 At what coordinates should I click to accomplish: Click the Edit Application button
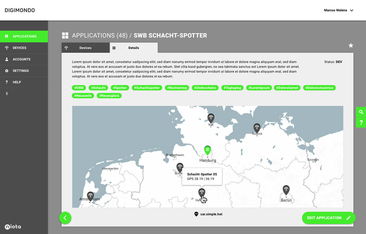329,218
